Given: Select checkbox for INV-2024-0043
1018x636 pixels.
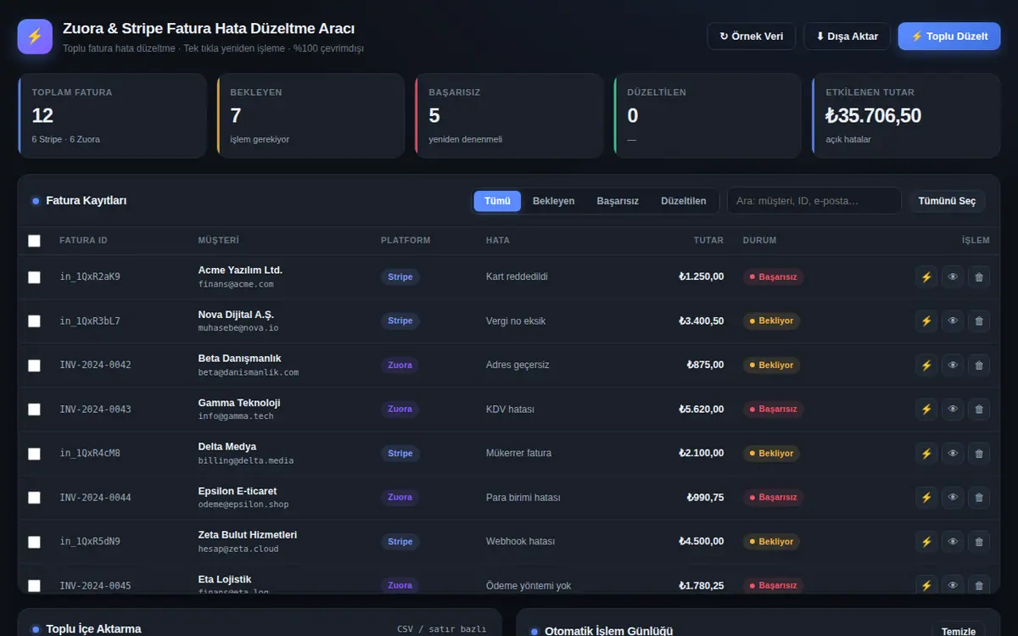Looking at the screenshot, I should [34, 410].
